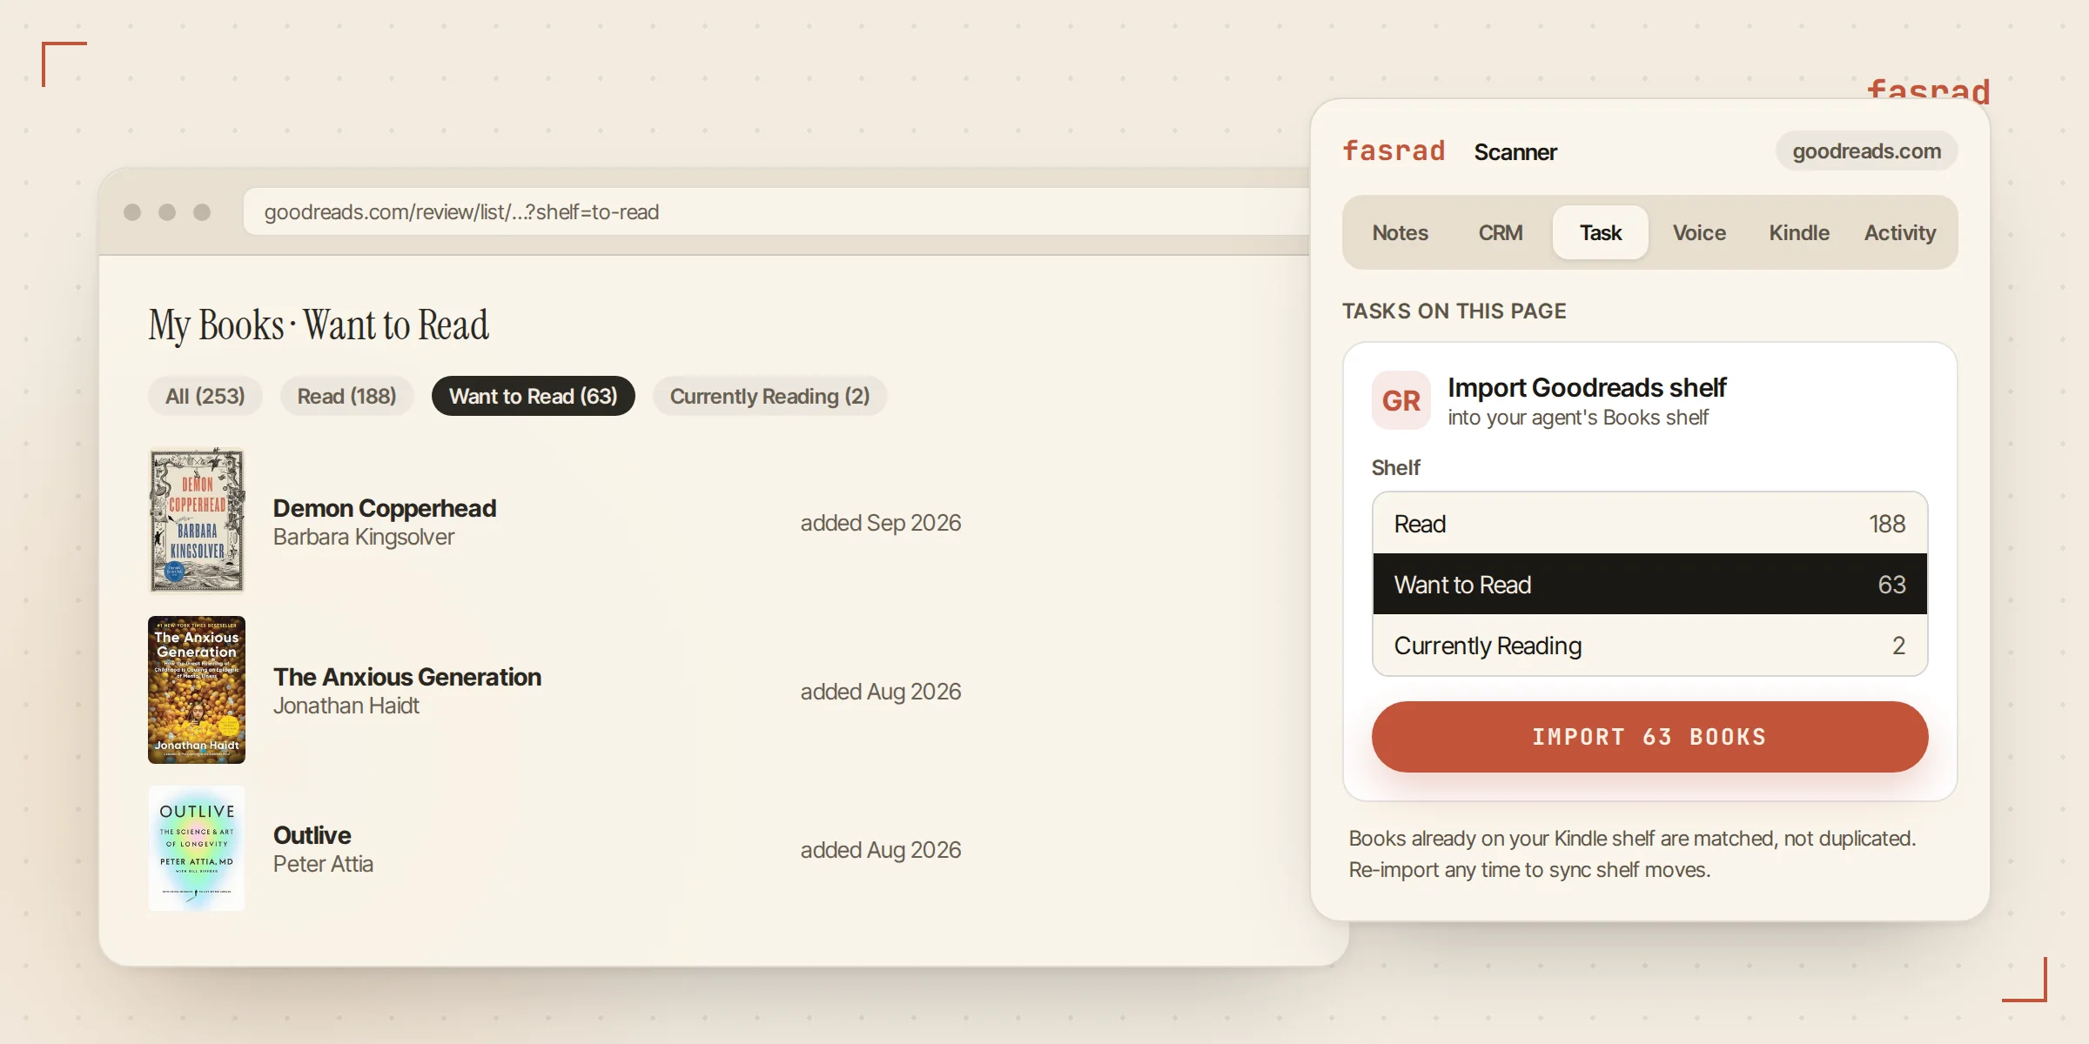Click IMPORT 63 BOOKS button

[1649, 737]
